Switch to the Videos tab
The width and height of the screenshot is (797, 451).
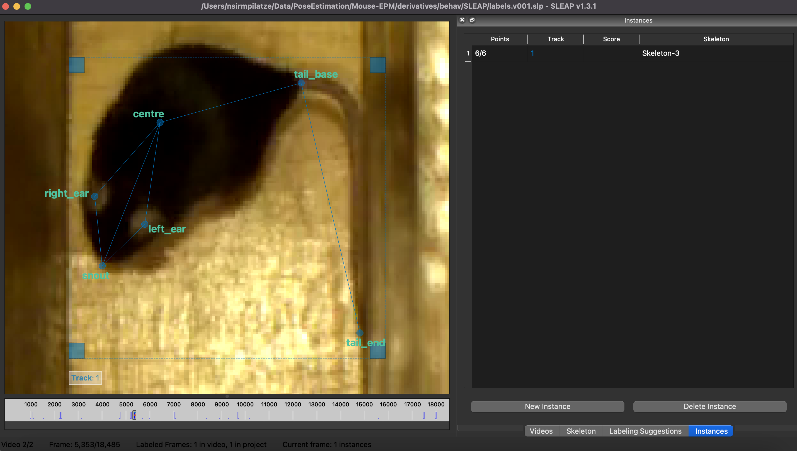pos(541,431)
